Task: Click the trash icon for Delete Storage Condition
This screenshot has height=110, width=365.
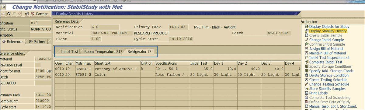Action: (x=306, y=75)
